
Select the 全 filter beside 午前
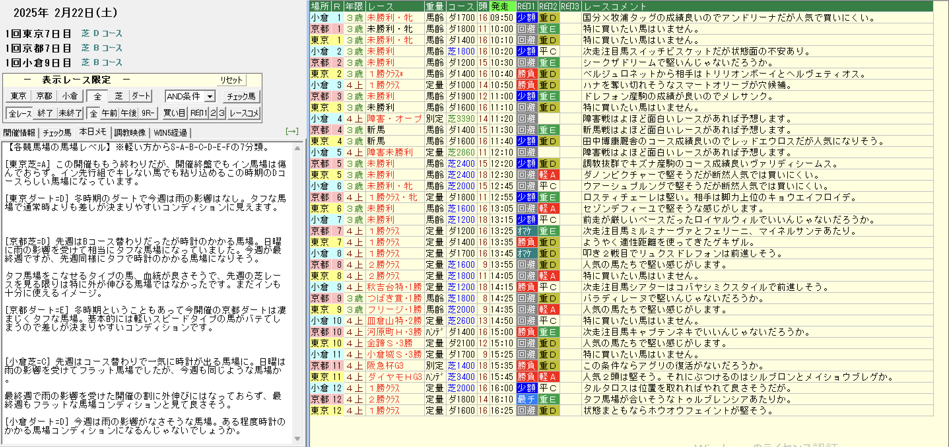(93, 113)
